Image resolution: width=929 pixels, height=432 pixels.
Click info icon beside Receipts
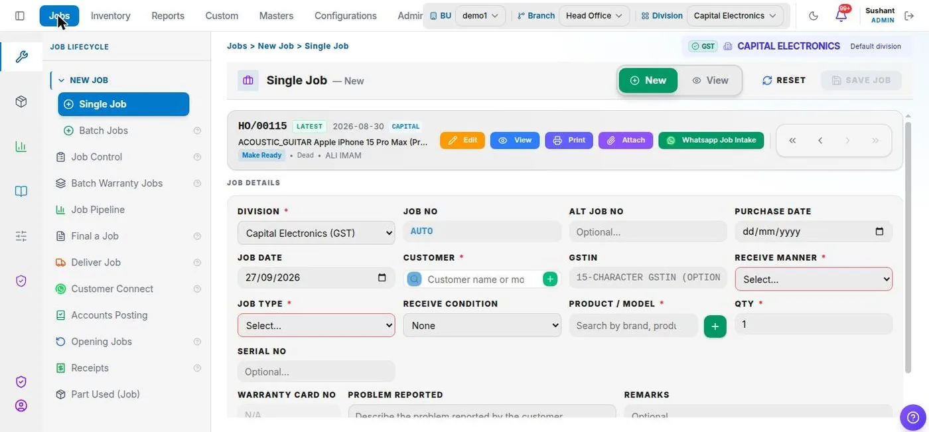[197, 368]
